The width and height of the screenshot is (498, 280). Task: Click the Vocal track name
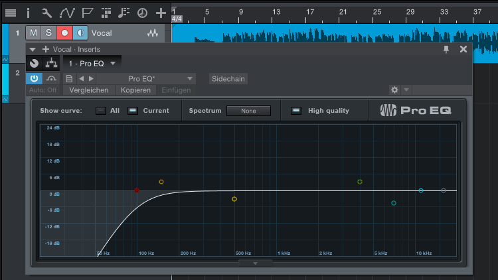pyautogui.click(x=102, y=33)
